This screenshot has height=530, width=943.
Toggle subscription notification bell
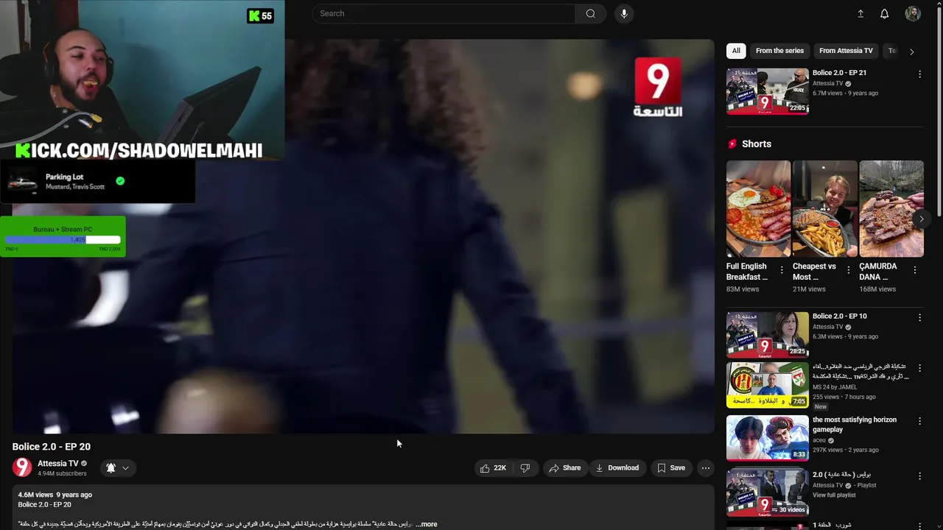tap(111, 468)
